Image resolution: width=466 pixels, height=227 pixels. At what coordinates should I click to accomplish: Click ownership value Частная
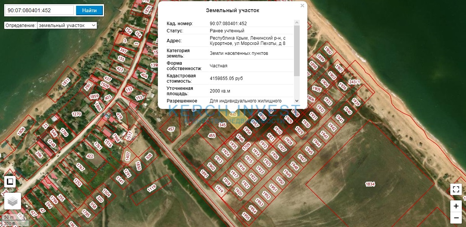pos(219,66)
